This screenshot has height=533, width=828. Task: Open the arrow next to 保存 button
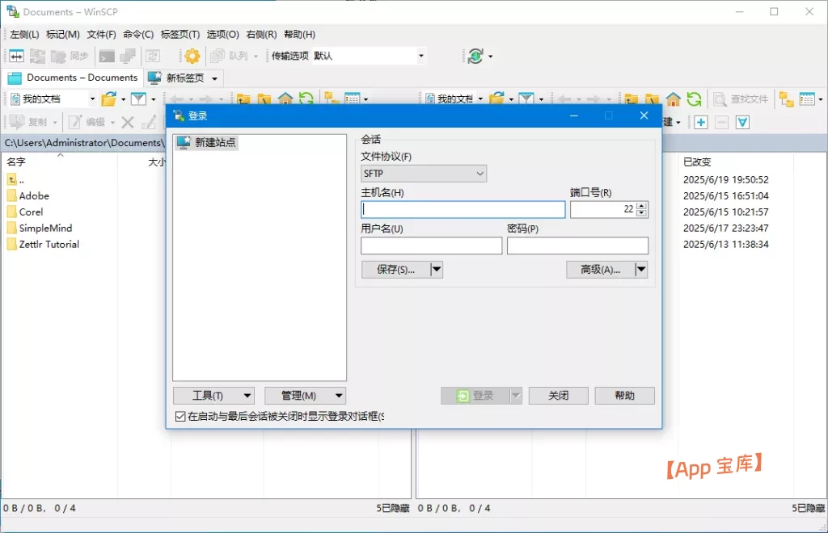pyautogui.click(x=436, y=270)
